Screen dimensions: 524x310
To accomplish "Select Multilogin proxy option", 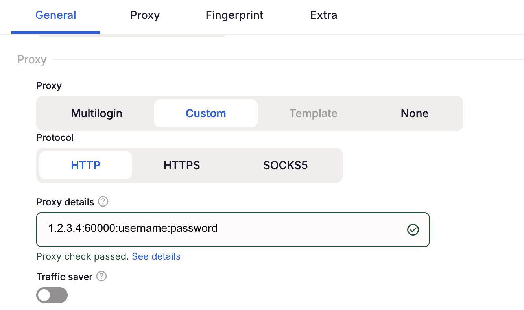I will (97, 113).
